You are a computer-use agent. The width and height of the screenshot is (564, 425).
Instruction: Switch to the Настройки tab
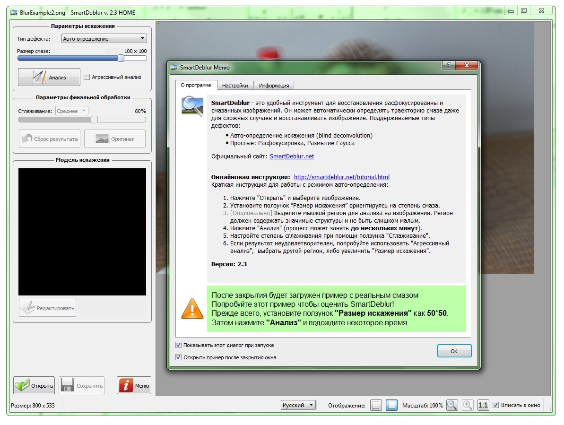point(235,86)
